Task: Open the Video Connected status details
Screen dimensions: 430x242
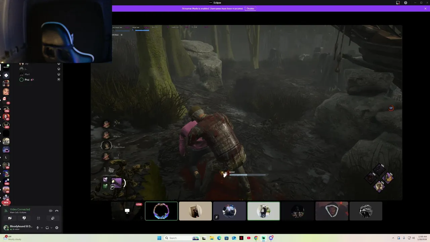Action: pyautogui.click(x=20, y=209)
